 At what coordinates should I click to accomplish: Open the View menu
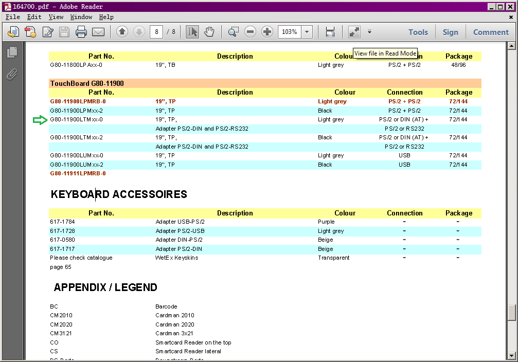point(56,17)
